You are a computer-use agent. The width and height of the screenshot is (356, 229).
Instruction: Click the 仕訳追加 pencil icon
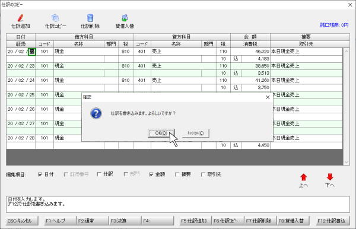coord(20,18)
